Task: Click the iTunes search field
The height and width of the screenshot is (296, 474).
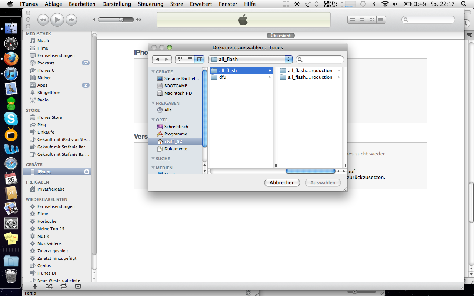Action: coord(428,20)
